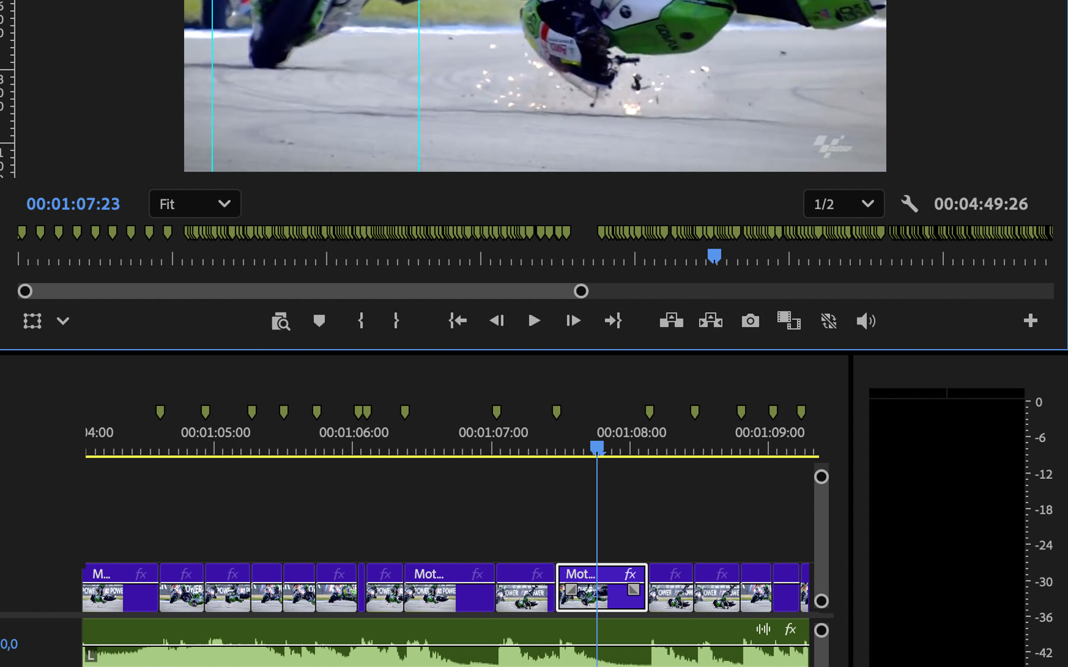The image size is (1068, 667).
Task: Go to In point
Action: [x=457, y=321]
